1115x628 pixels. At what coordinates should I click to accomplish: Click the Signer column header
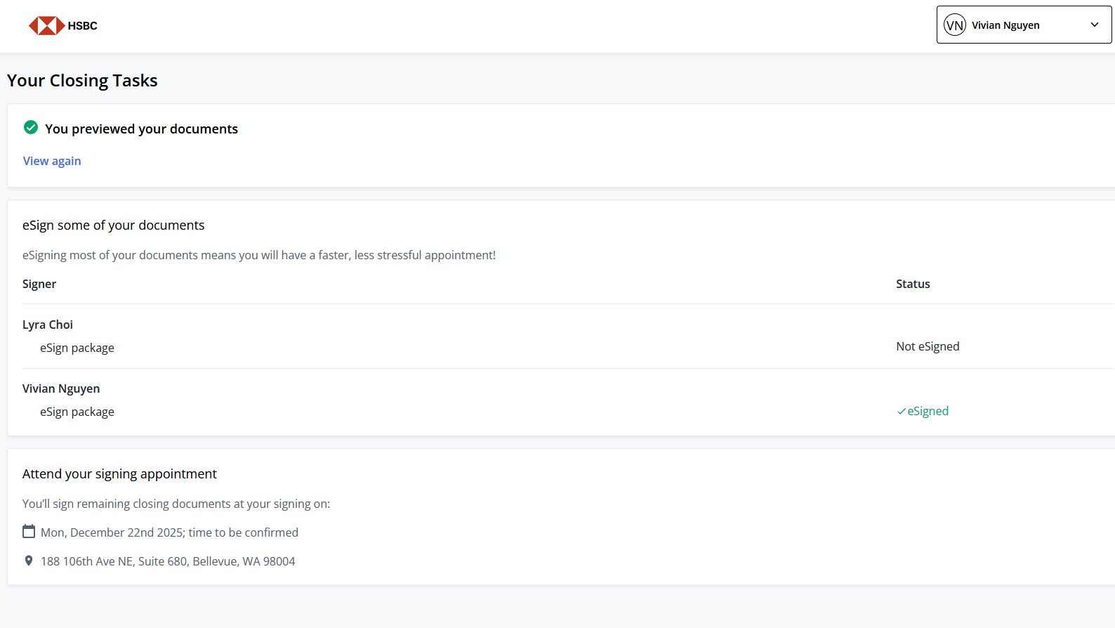point(39,284)
